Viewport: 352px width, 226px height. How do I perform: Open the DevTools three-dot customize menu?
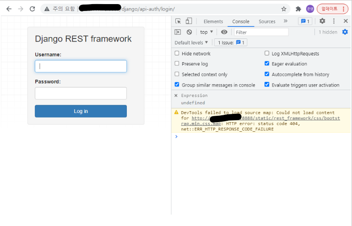point(334,21)
